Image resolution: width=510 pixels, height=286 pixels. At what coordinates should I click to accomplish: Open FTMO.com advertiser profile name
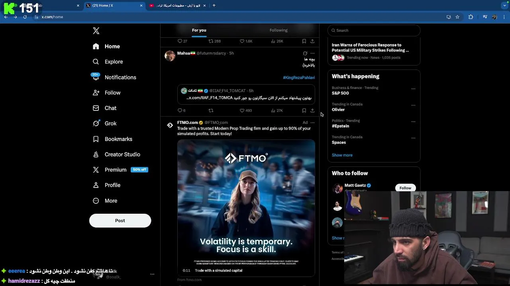[187, 122]
